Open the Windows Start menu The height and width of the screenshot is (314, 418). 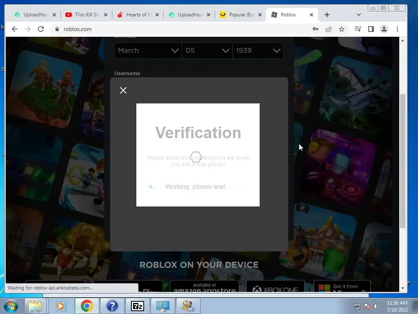[x=11, y=306]
